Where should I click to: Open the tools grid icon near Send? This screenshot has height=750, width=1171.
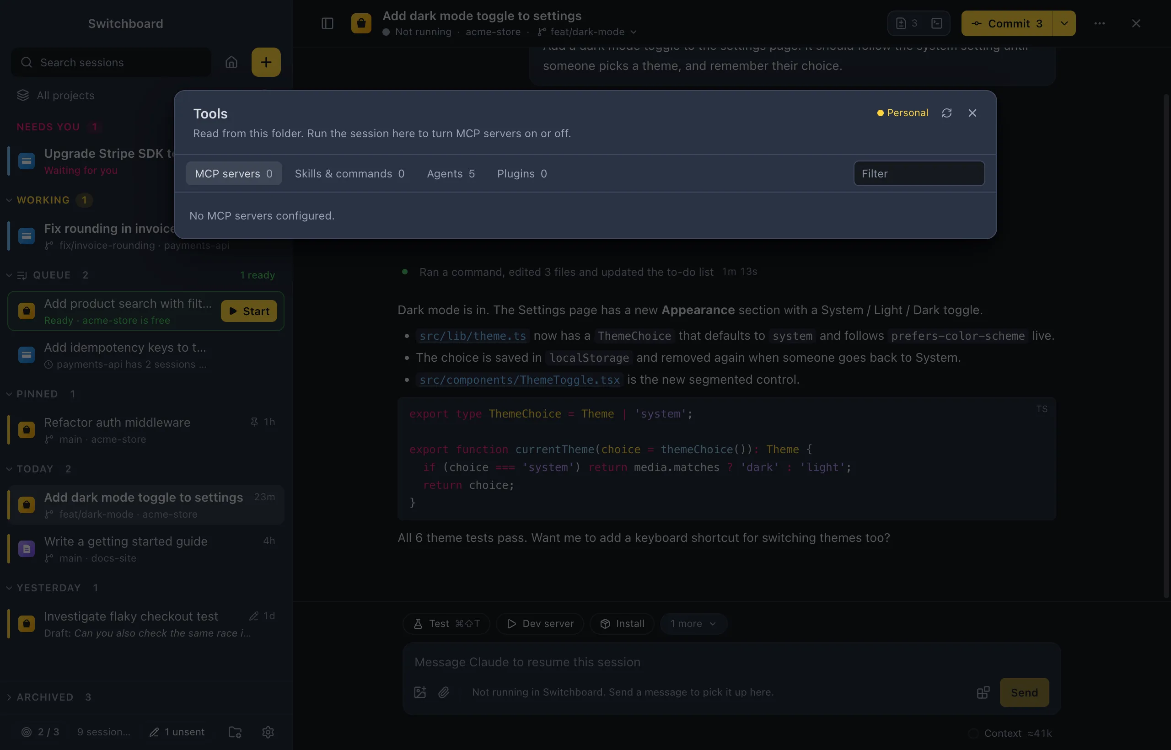tap(983, 692)
